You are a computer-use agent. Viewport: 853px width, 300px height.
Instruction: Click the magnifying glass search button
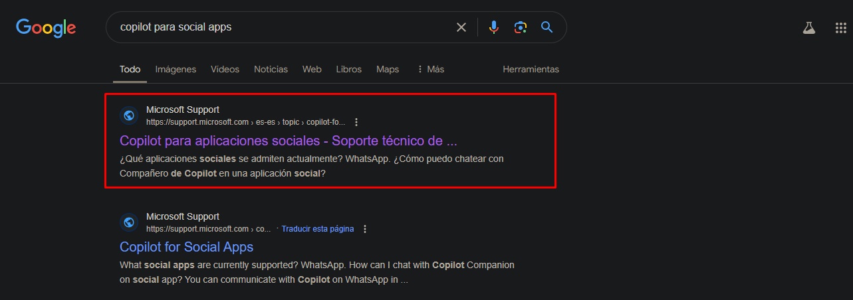click(547, 27)
